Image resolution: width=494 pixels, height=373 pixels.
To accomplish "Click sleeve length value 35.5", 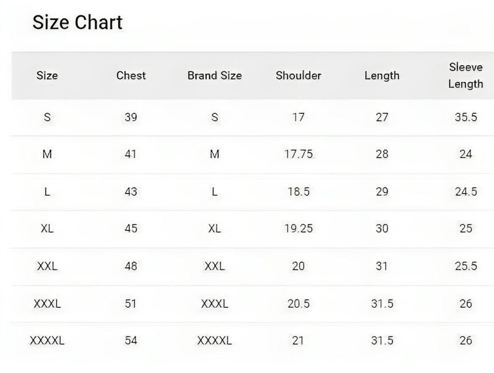I will click(x=466, y=117).
